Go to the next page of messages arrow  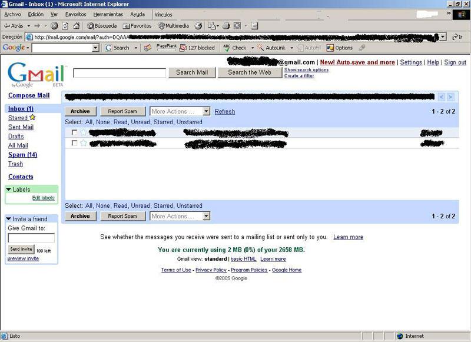click(x=450, y=97)
